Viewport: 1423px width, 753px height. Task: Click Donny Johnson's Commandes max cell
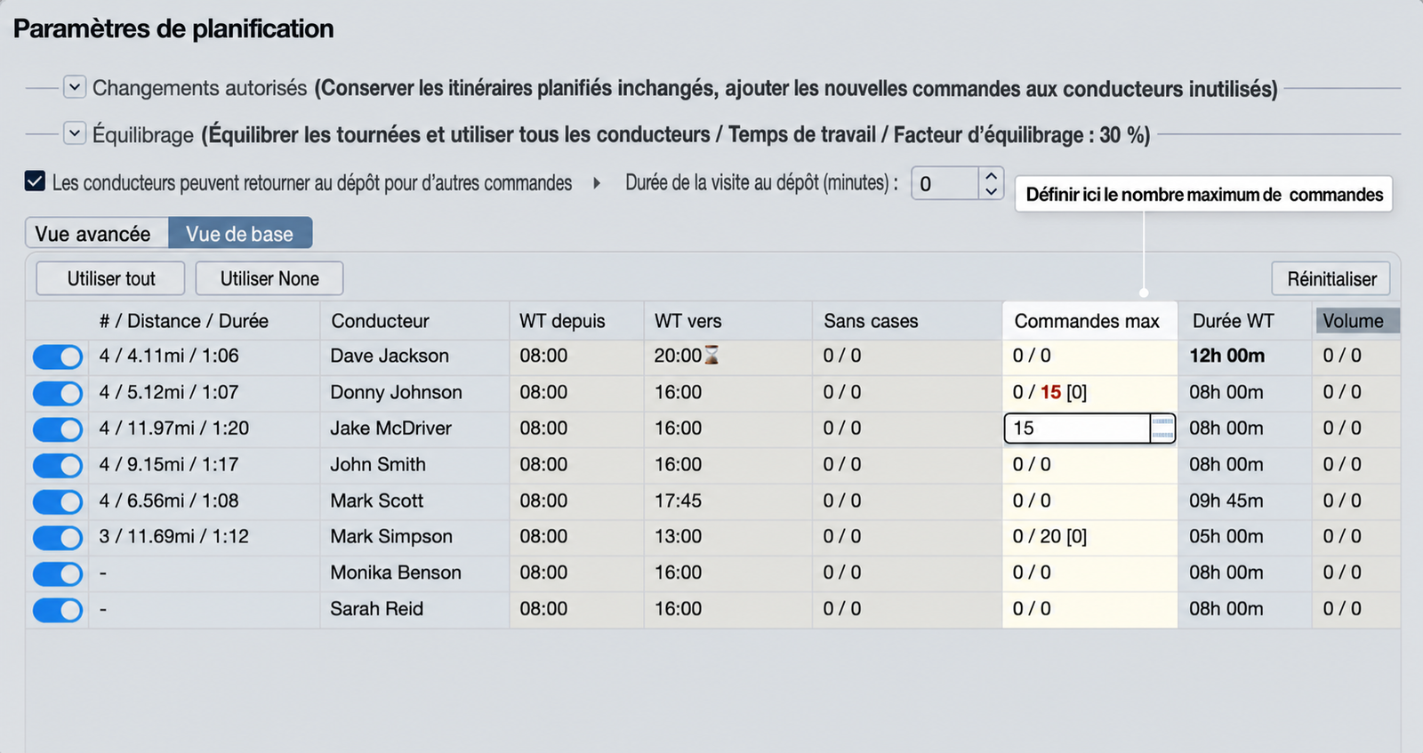(1089, 392)
